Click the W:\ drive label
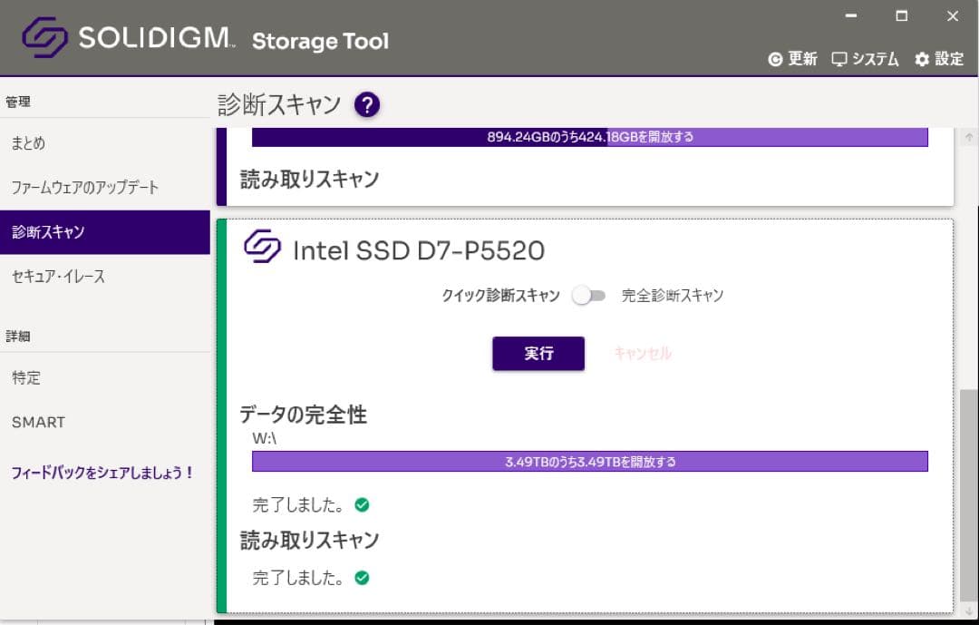 point(264,438)
